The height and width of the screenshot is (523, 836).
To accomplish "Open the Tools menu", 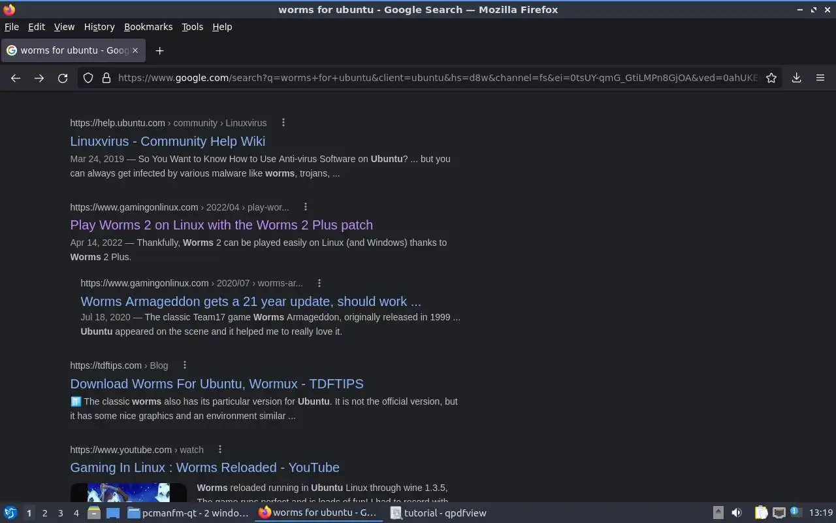I will click(x=192, y=27).
